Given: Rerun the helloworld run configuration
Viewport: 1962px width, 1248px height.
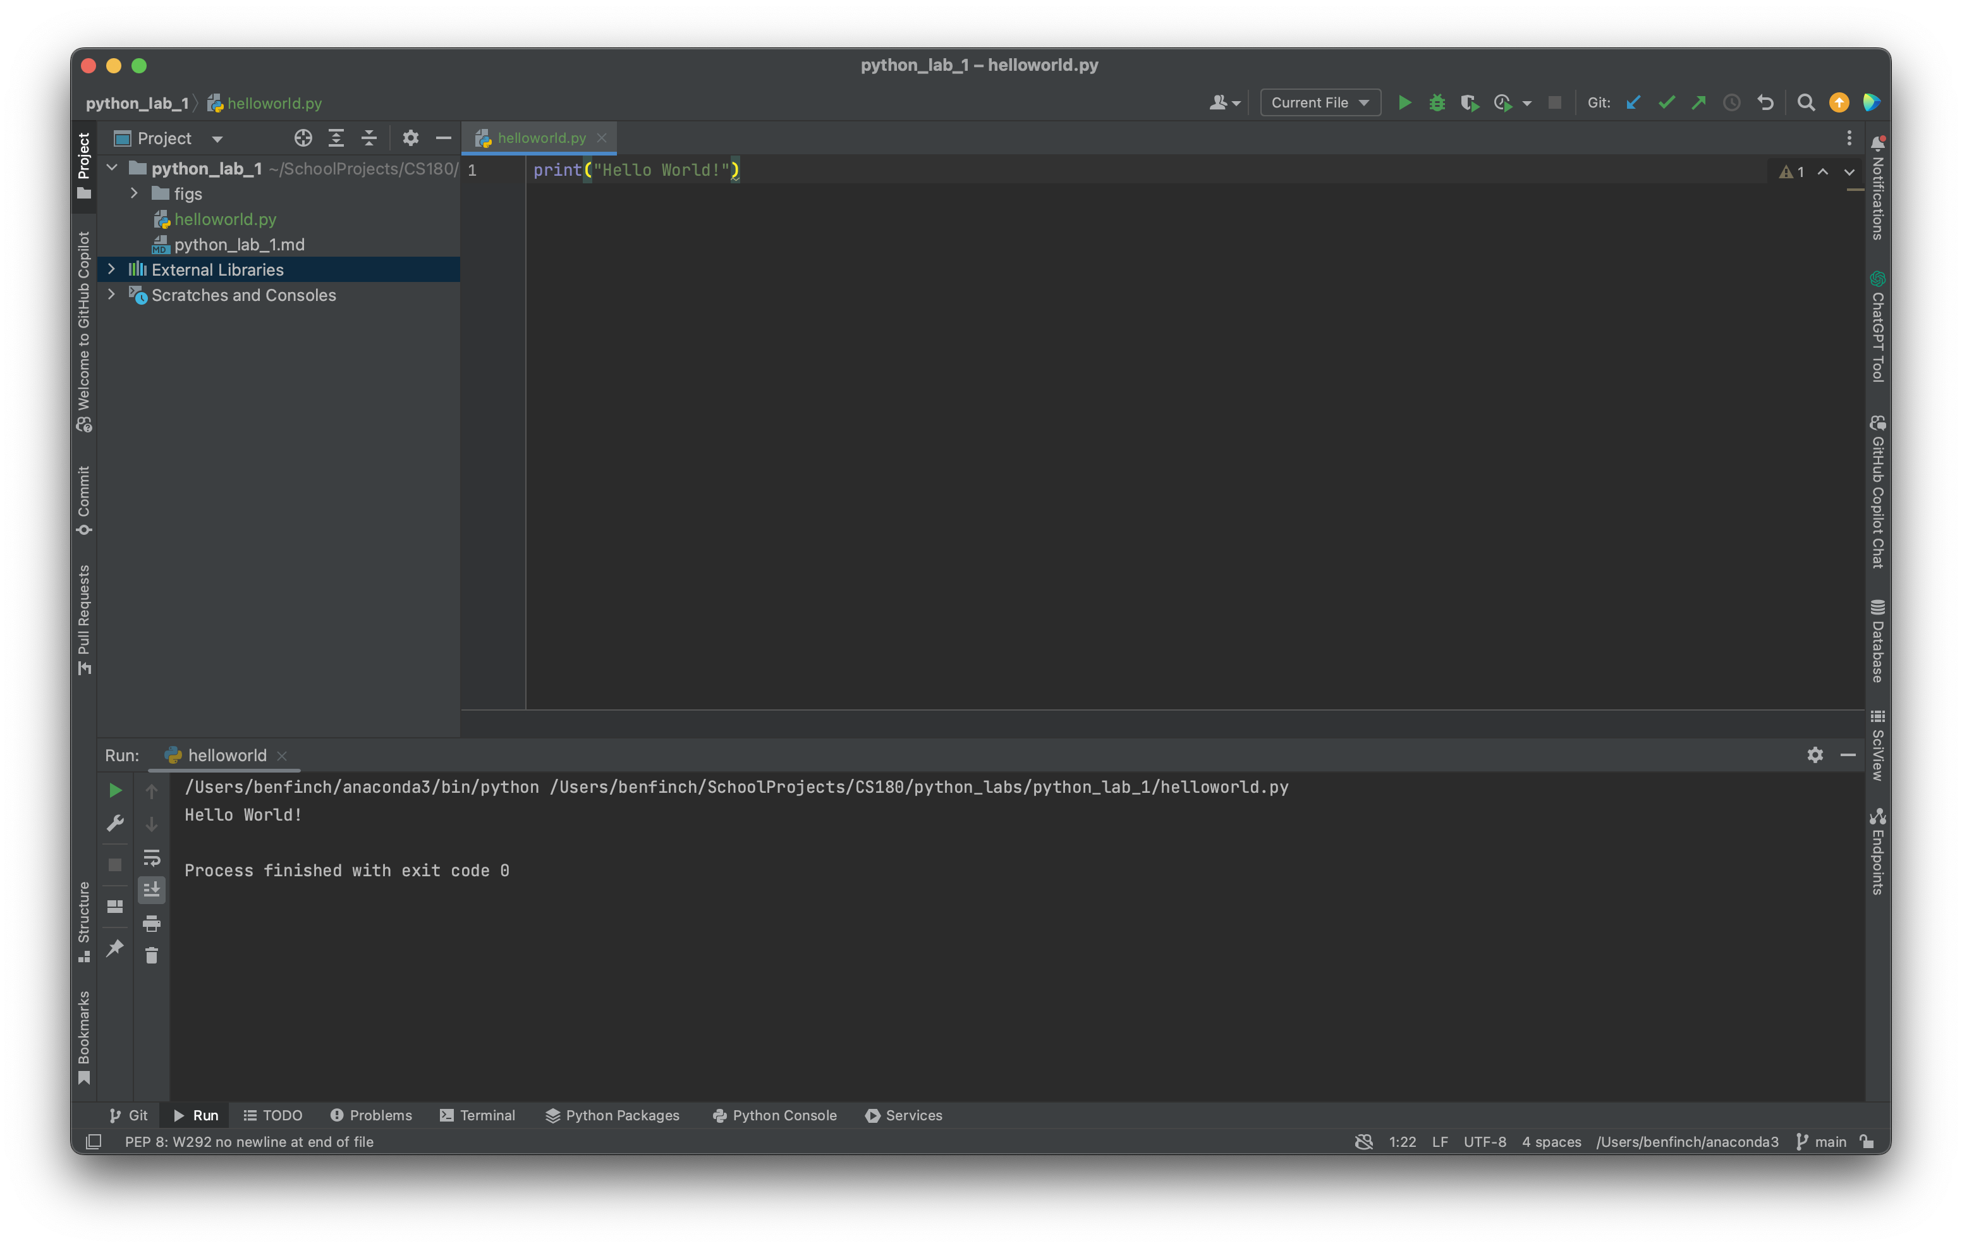Looking at the screenshot, I should [x=115, y=790].
